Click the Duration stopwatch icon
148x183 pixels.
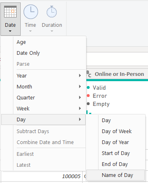(x=51, y=12)
